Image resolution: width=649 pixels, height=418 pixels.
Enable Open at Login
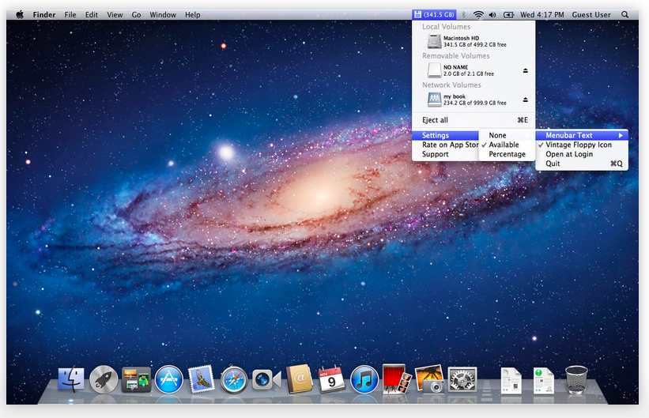pyautogui.click(x=569, y=155)
